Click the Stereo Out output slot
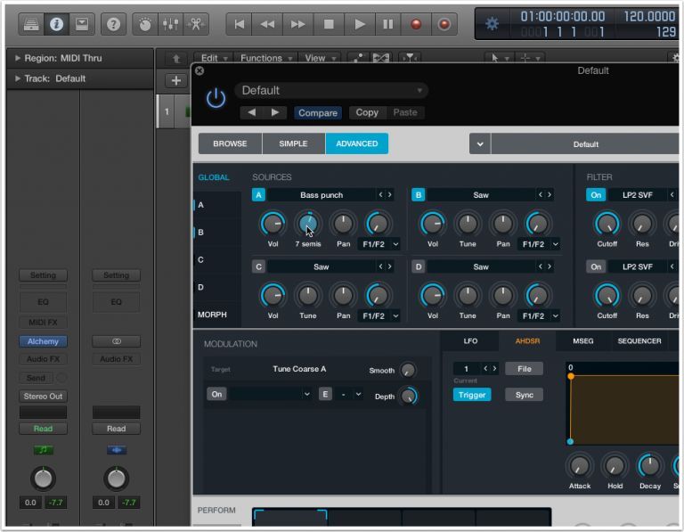The width and height of the screenshot is (684, 532). coord(43,397)
